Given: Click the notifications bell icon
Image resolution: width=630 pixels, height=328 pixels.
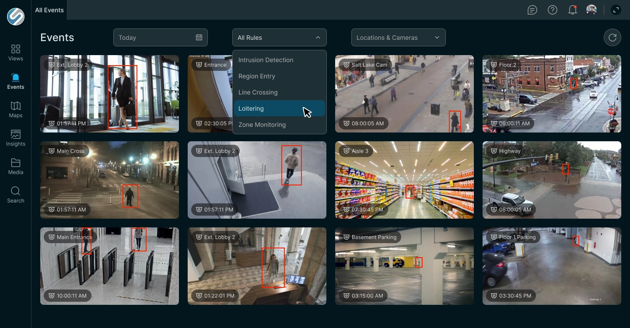Looking at the screenshot, I should (572, 10).
